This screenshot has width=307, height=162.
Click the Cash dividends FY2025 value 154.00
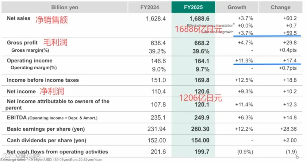pyautogui.click(x=200, y=140)
